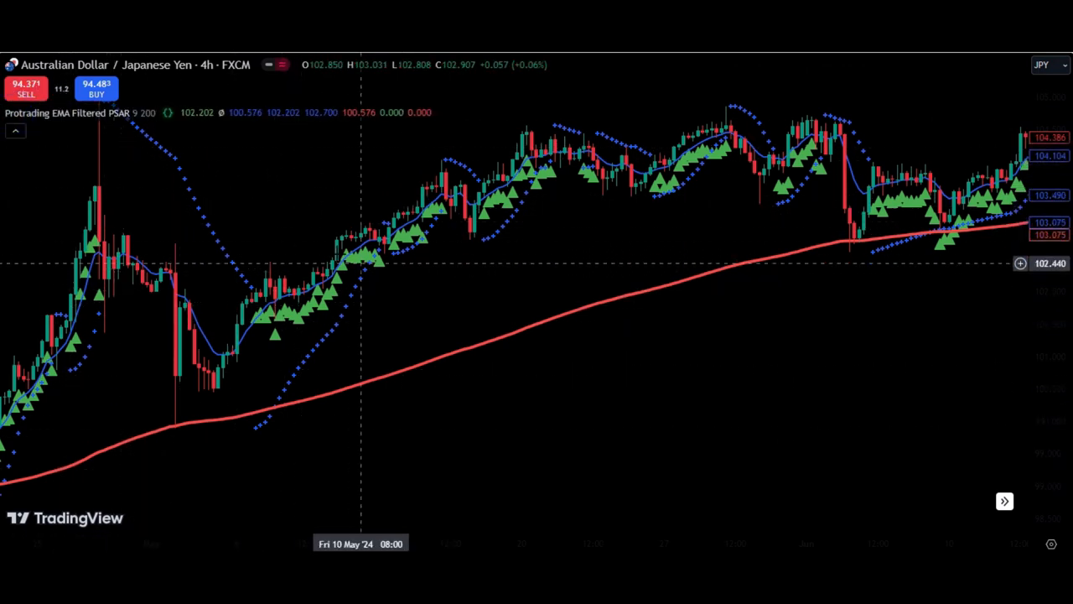Click the open value O102.850
This screenshot has height=604, width=1073.
322,65
